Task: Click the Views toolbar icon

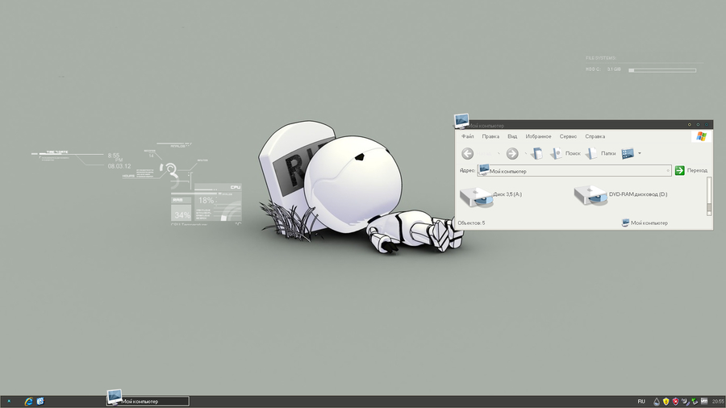Action: [628, 153]
